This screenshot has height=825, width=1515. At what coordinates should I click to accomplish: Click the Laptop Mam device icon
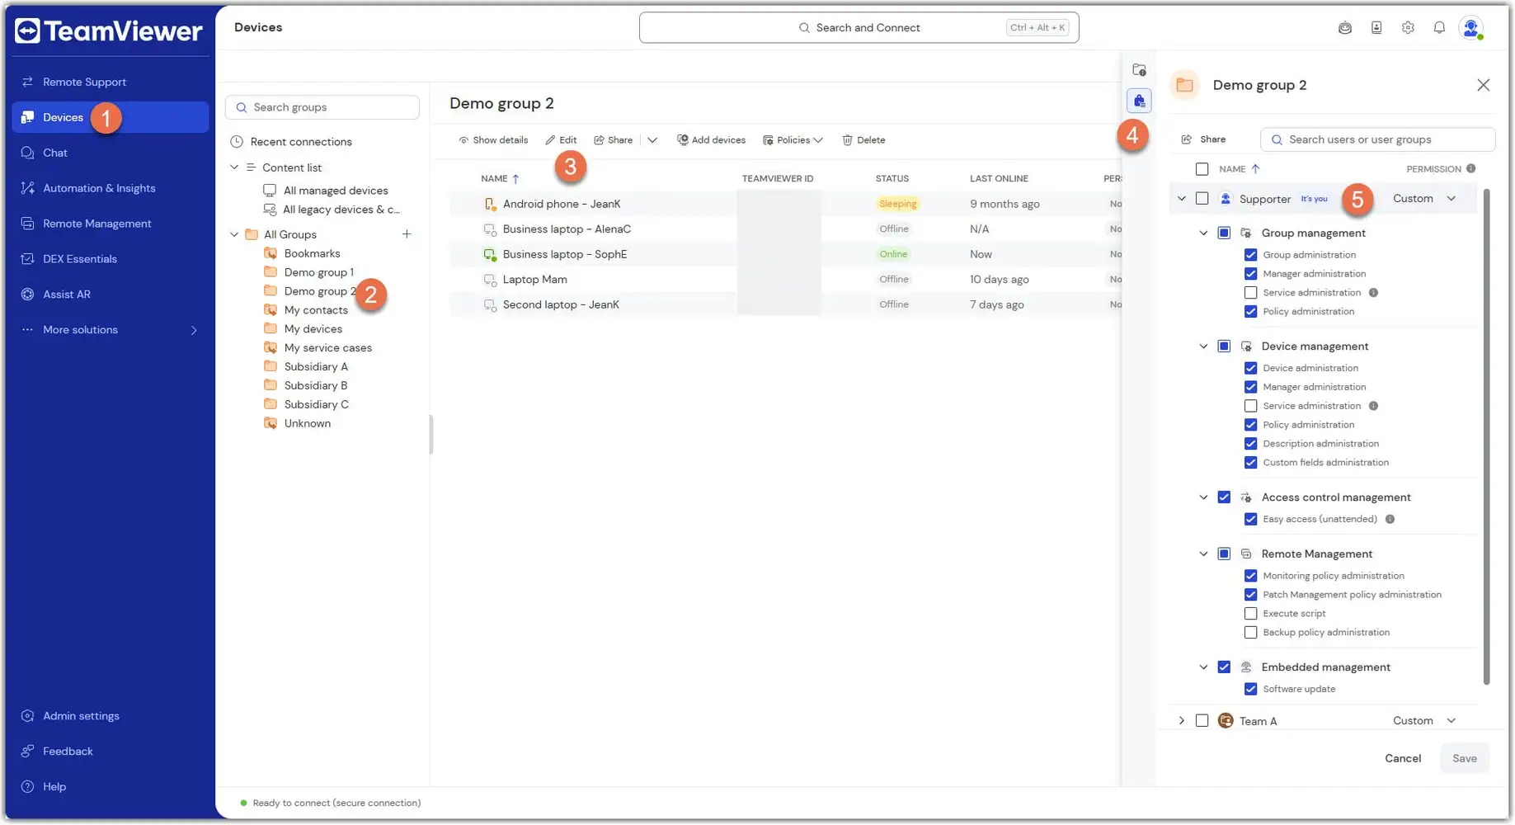click(489, 280)
